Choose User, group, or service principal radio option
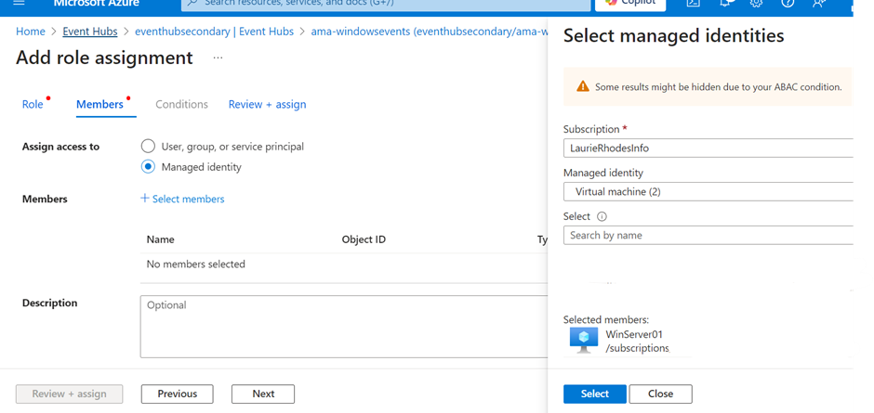874x413 pixels. coord(148,147)
